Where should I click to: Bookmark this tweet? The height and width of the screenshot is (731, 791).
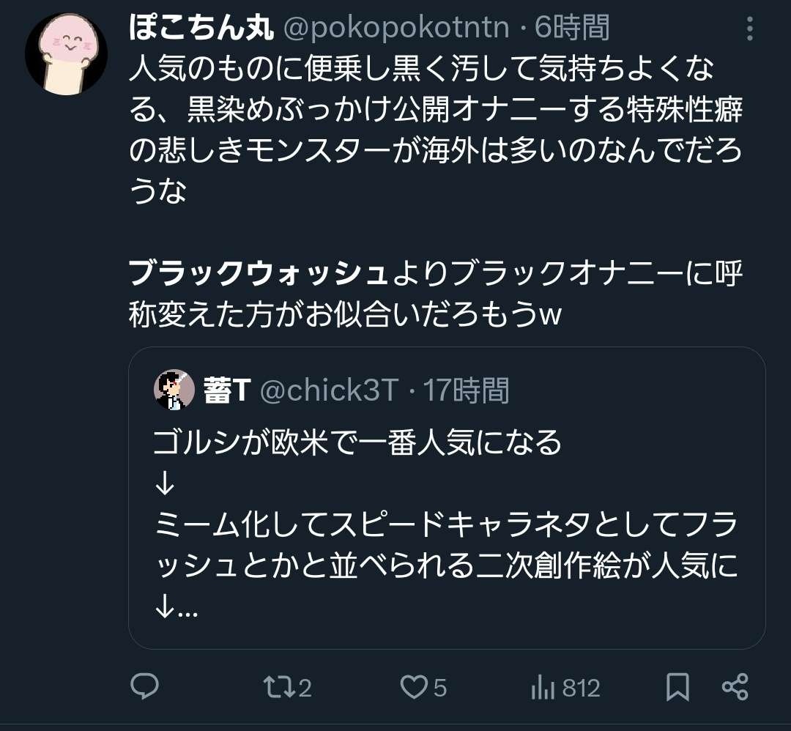(x=677, y=687)
